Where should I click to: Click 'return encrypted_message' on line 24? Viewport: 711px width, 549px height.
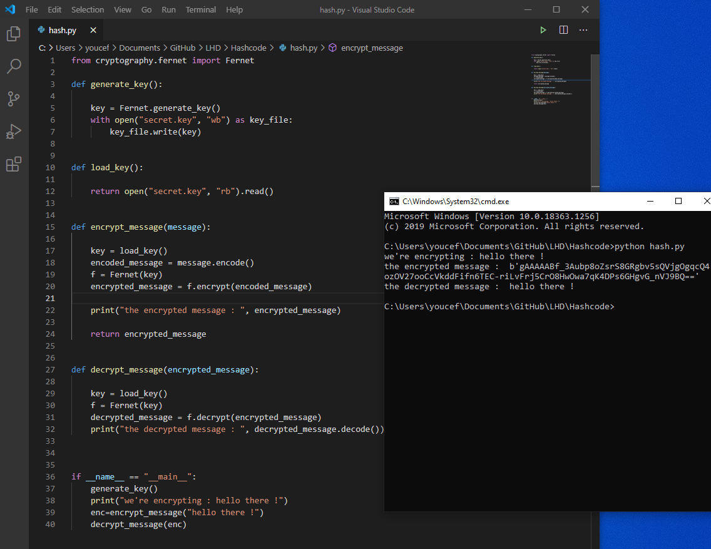(148, 334)
